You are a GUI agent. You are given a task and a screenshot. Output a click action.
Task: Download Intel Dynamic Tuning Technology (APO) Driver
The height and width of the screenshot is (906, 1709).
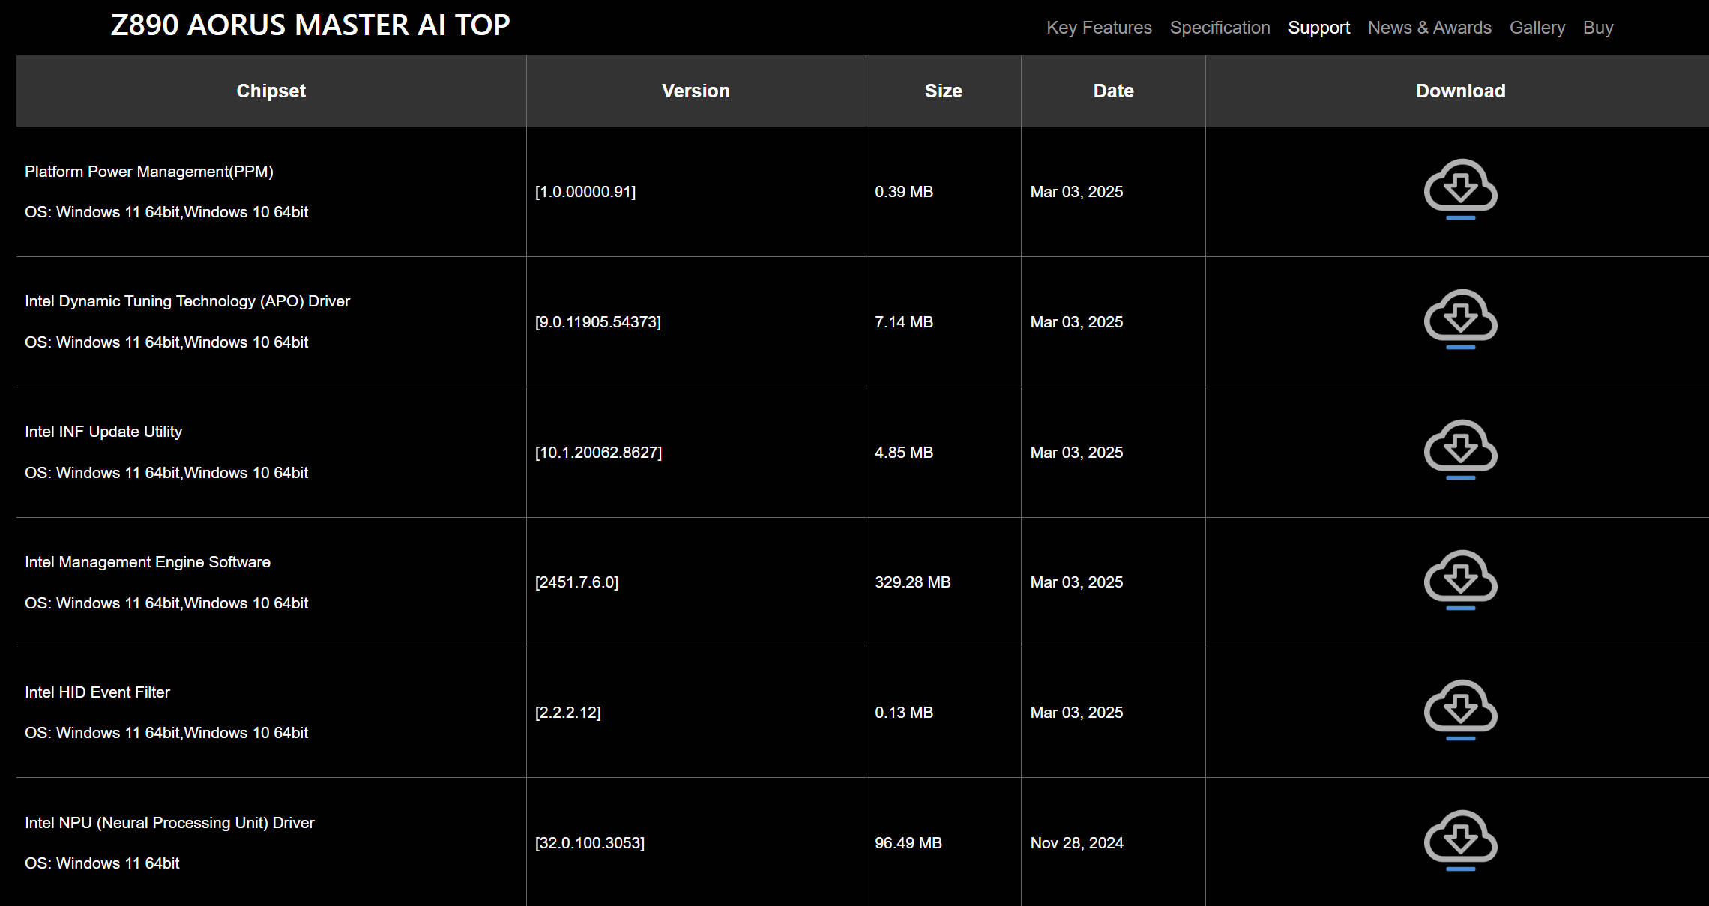click(1460, 319)
